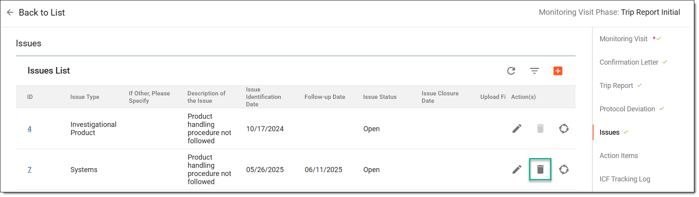This screenshot has width=699, height=197.
Task: Open Action Items section
Action: point(619,156)
